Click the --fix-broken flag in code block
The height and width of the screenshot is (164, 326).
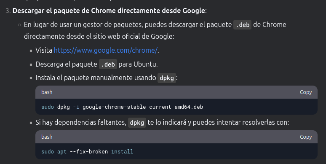click(x=89, y=151)
